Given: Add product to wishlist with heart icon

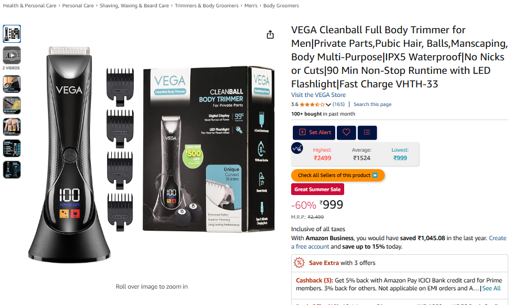Looking at the screenshot, I should (x=346, y=132).
